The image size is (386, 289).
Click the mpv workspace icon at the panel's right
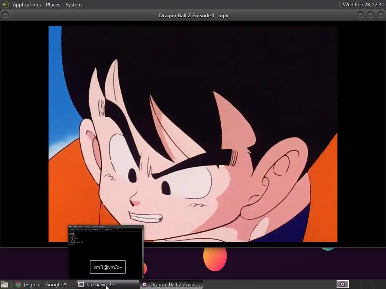click(342, 284)
